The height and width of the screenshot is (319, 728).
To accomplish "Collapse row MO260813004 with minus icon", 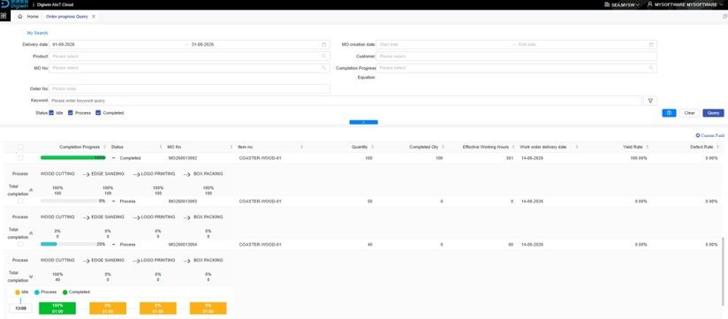I will pyautogui.click(x=113, y=244).
